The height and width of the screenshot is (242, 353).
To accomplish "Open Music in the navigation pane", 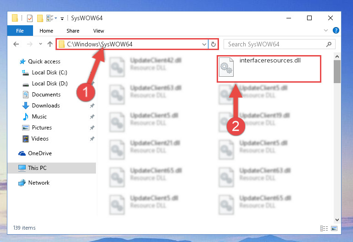I will coord(39,117).
